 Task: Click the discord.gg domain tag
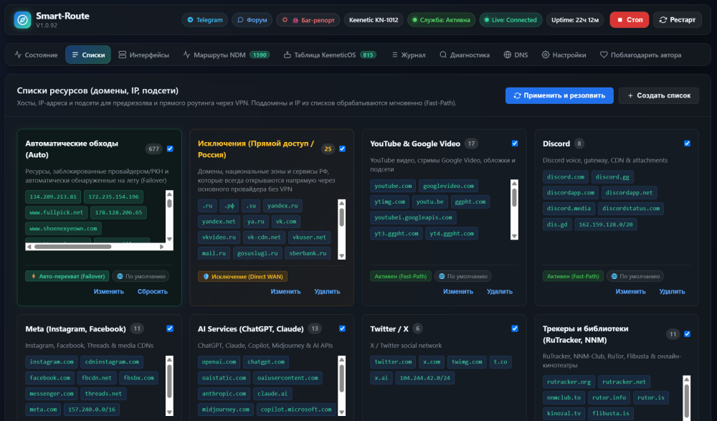point(612,176)
